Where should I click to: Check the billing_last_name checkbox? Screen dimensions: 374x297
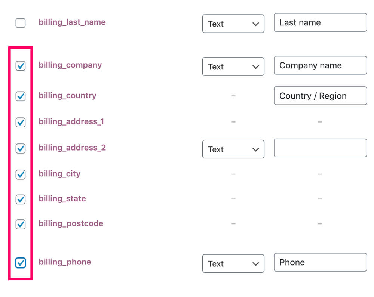click(x=21, y=23)
